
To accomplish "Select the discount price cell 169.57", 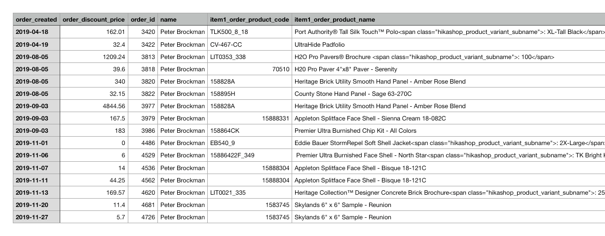I will [x=94, y=193].
